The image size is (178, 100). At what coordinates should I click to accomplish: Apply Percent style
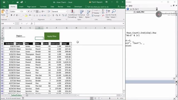(x=57, y=15)
